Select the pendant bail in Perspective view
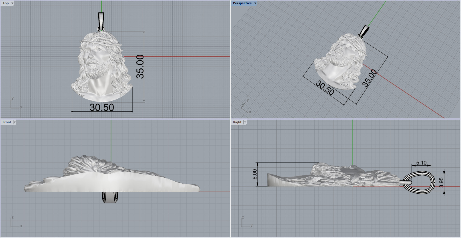The width and height of the screenshot is (461, 238). click(x=364, y=31)
